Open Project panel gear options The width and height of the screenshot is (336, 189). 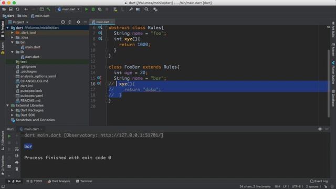click(x=78, y=22)
